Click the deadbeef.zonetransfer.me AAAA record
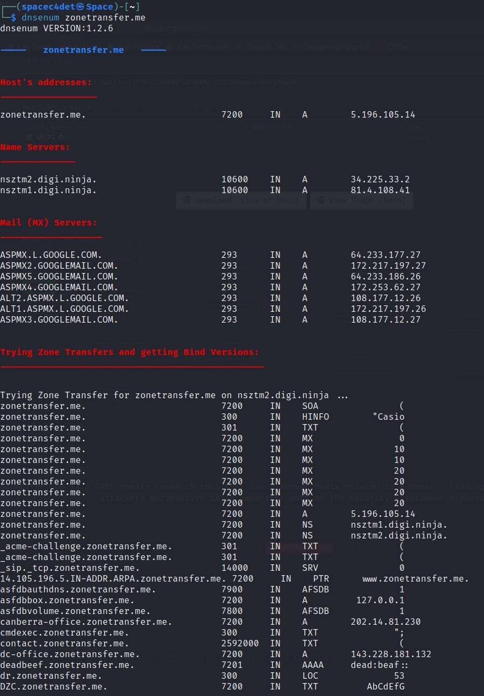484x696 pixels. click(x=67, y=665)
